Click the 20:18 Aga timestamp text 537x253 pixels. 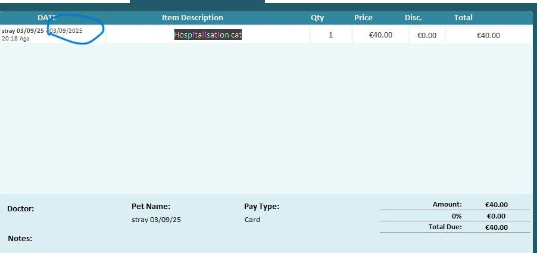15,38
